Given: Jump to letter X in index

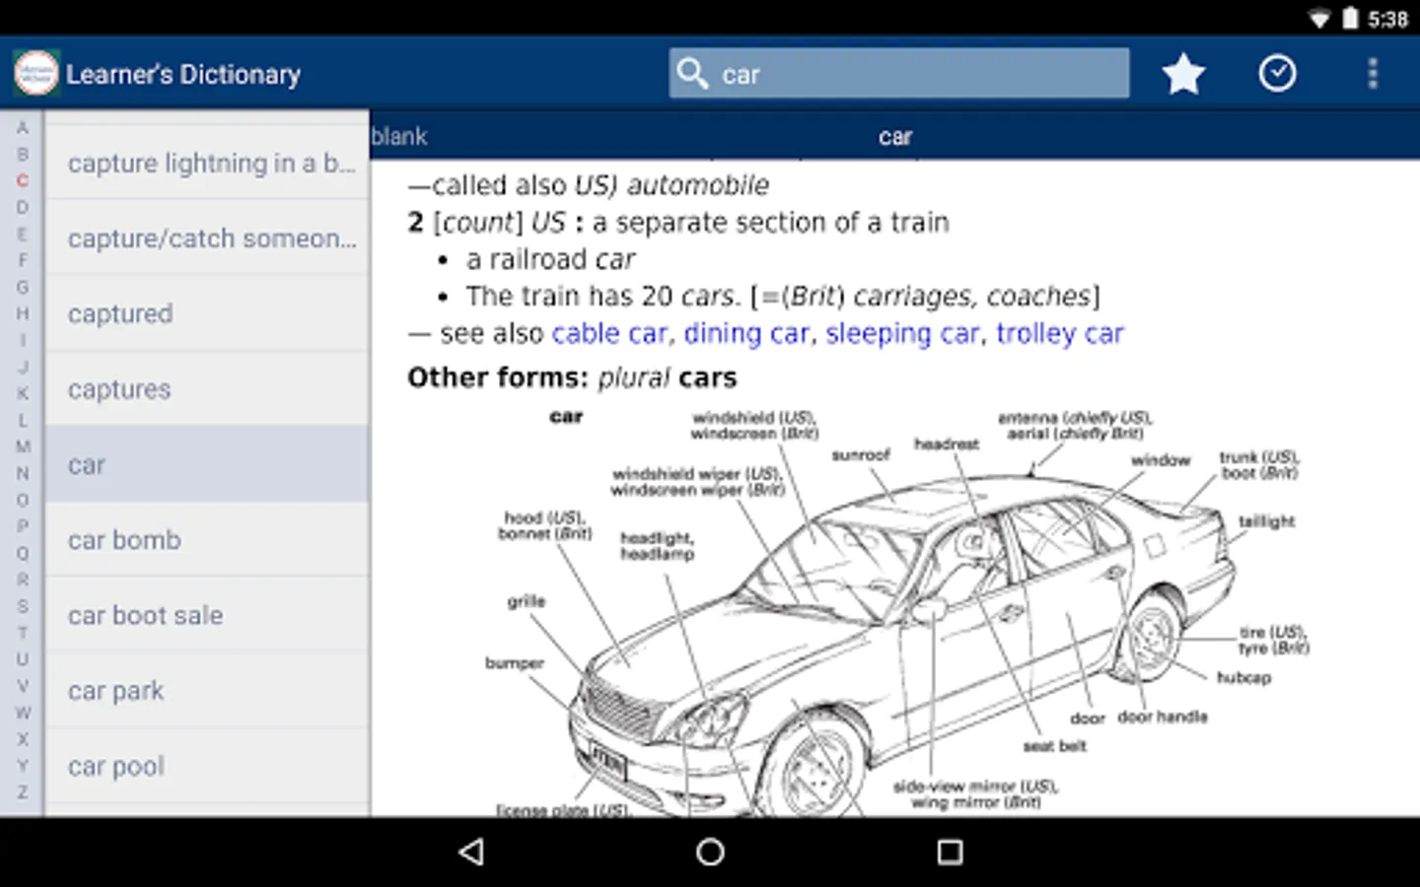Looking at the screenshot, I should pos(22,739).
